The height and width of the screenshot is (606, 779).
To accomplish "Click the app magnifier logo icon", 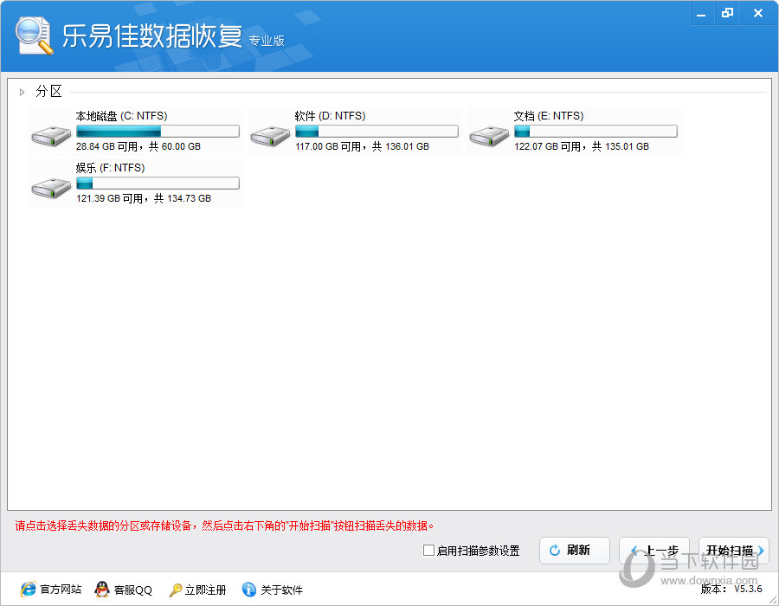I will (34, 35).
